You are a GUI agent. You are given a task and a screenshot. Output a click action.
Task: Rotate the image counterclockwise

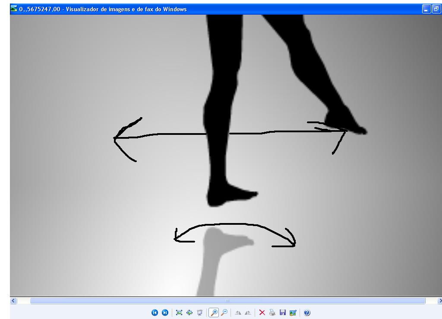click(x=248, y=313)
